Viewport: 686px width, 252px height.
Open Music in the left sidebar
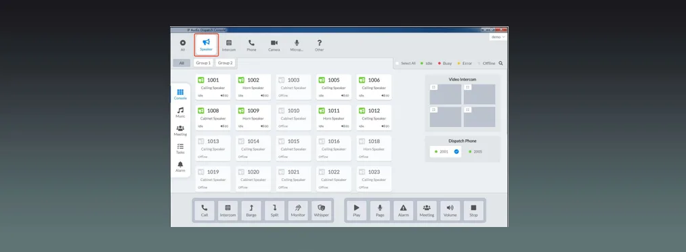pyautogui.click(x=180, y=112)
